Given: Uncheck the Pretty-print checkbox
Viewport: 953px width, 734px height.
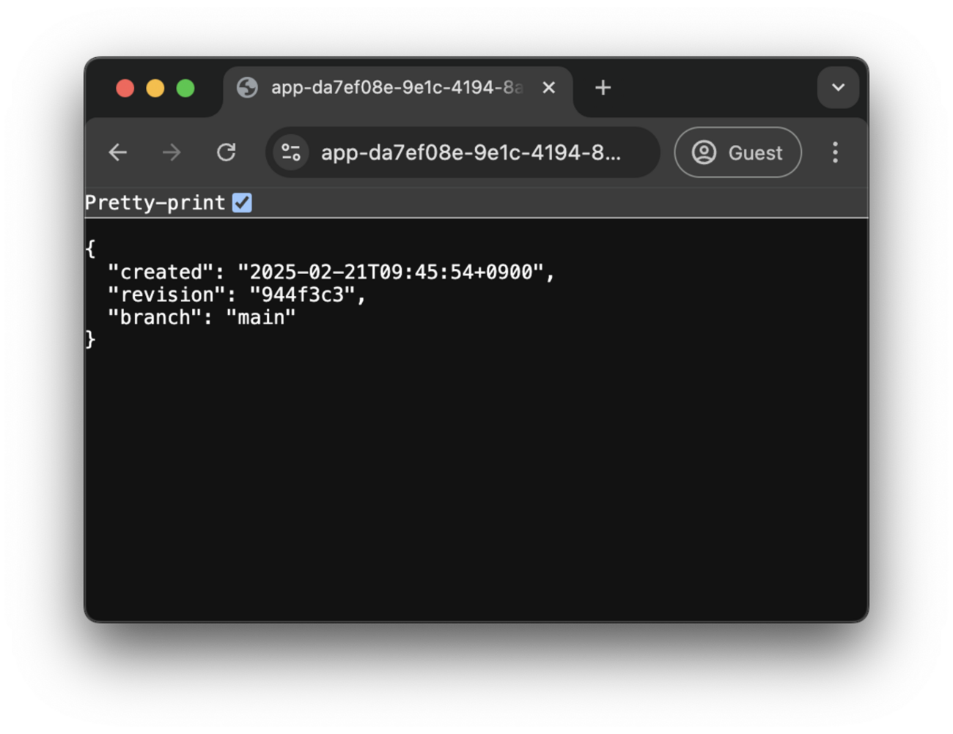Looking at the screenshot, I should click(242, 203).
